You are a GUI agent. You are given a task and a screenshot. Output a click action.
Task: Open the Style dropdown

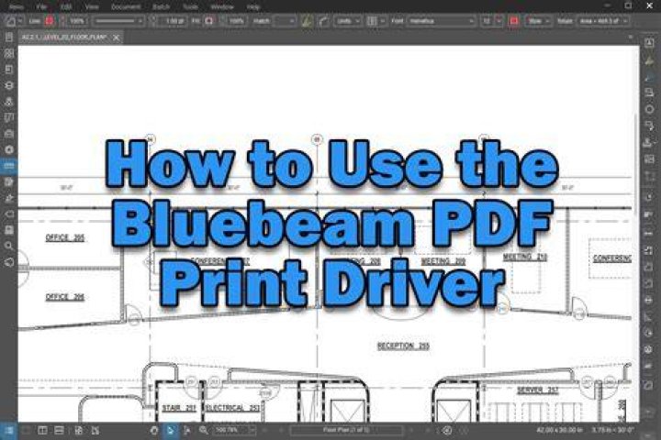pos(538,21)
